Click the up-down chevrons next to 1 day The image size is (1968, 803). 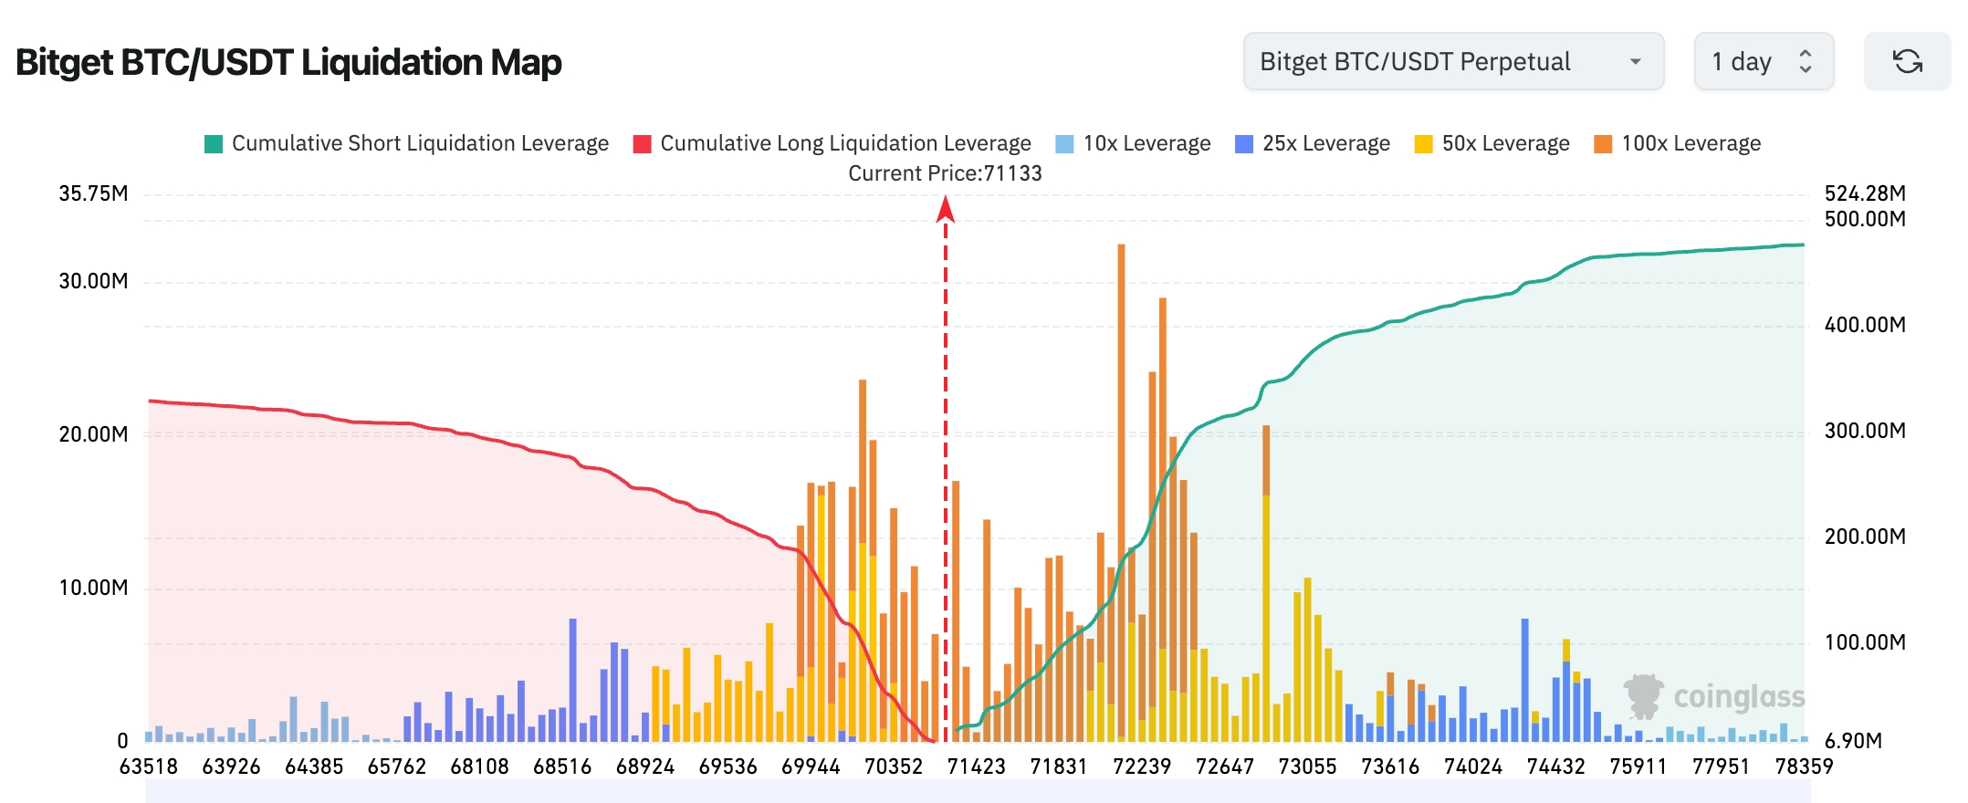[1805, 61]
